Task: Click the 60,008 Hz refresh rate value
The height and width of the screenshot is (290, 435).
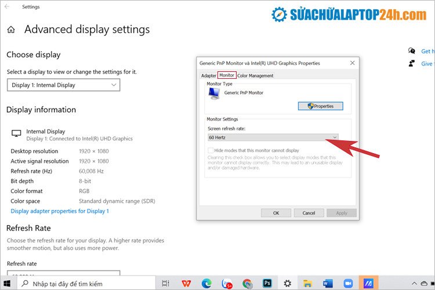Action: pyautogui.click(x=91, y=171)
